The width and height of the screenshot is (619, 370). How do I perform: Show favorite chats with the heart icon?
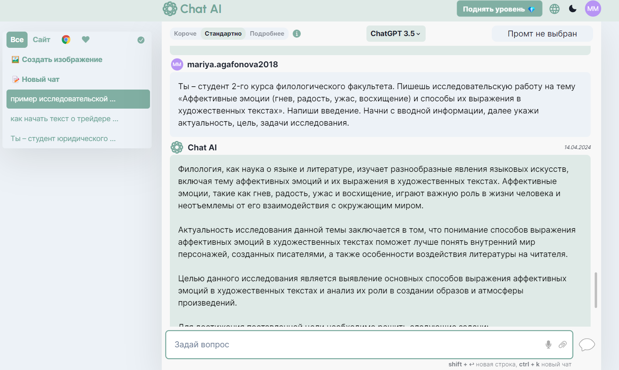tap(86, 40)
